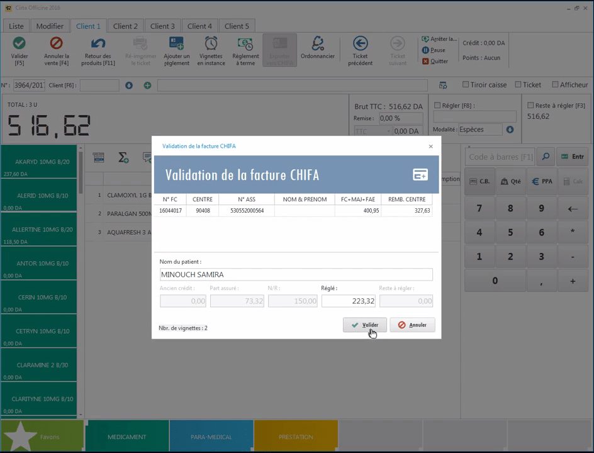Select the Qté keypad mode
Screen dimensions: 594x453
tap(510, 181)
